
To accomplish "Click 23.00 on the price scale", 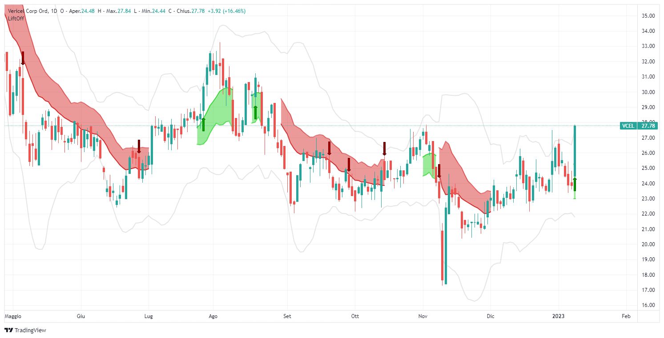I will pyautogui.click(x=648, y=198).
